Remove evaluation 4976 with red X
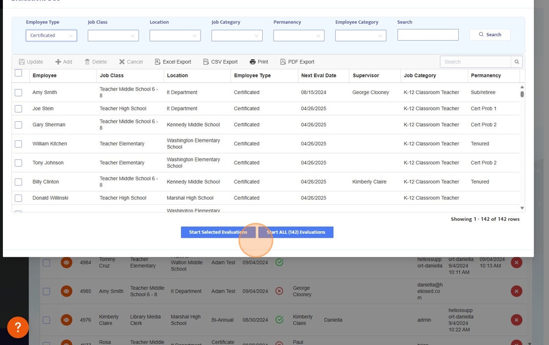549x345 pixels. pyautogui.click(x=517, y=320)
